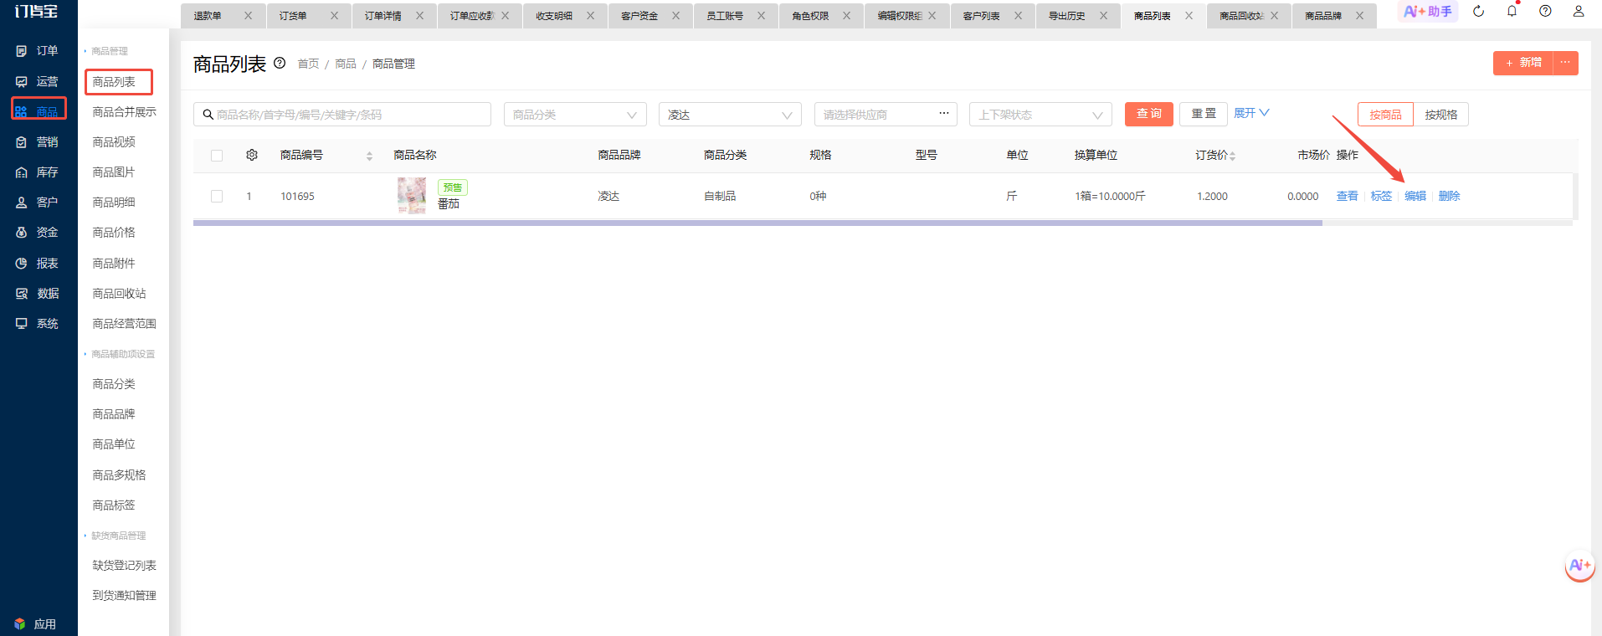Click the refresh icon in top bar
This screenshot has width=1602, height=636.
1479,12
